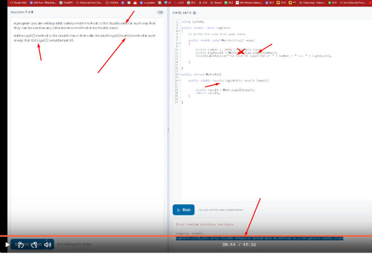Open the 01.3 bookmark
Screen dimensions: 372x254
(191, 3)
